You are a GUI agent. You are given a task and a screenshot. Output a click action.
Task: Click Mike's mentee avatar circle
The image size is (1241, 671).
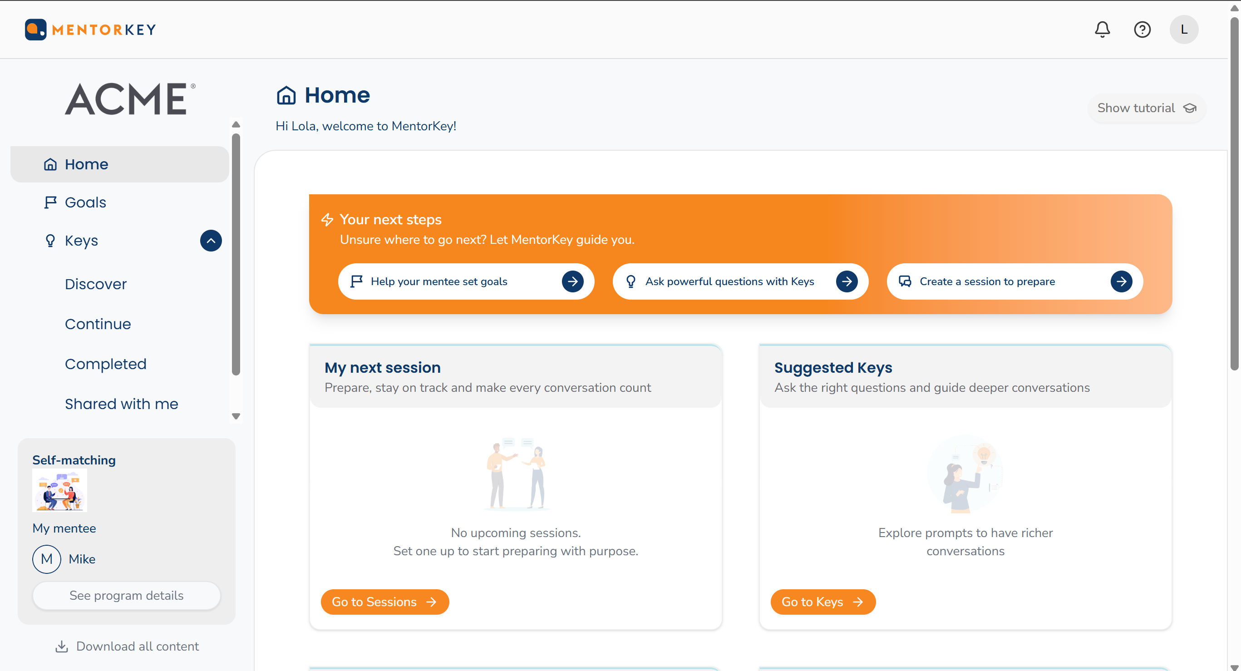[46, 559]
